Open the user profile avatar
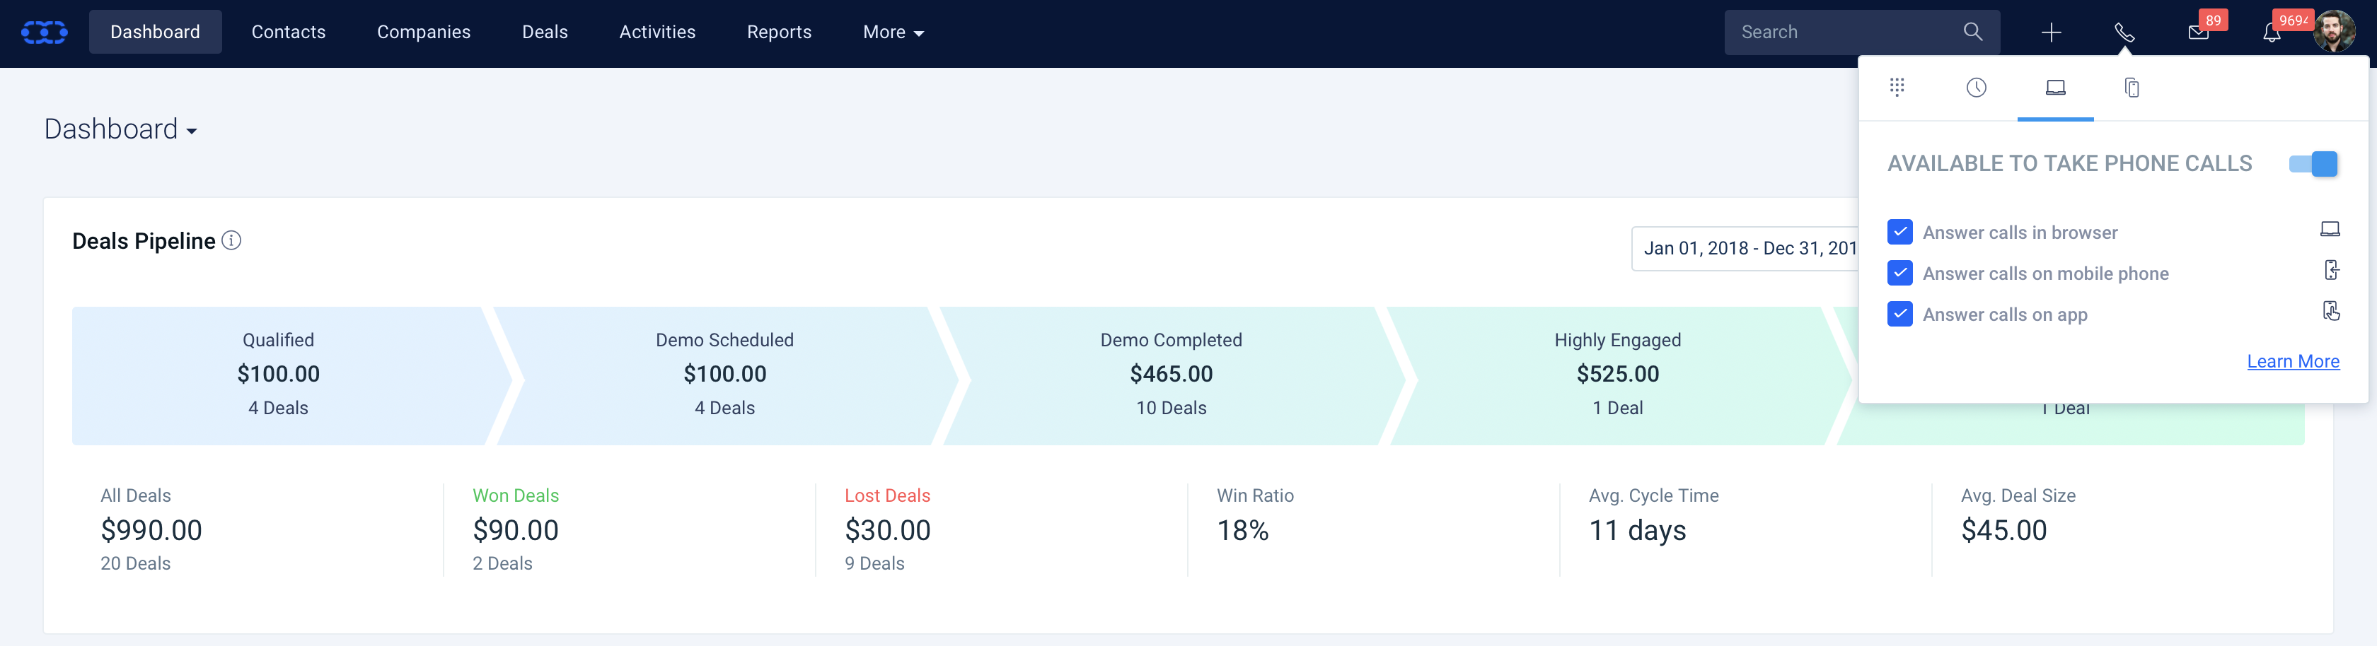The image size is (2377, 646). 2334,33
